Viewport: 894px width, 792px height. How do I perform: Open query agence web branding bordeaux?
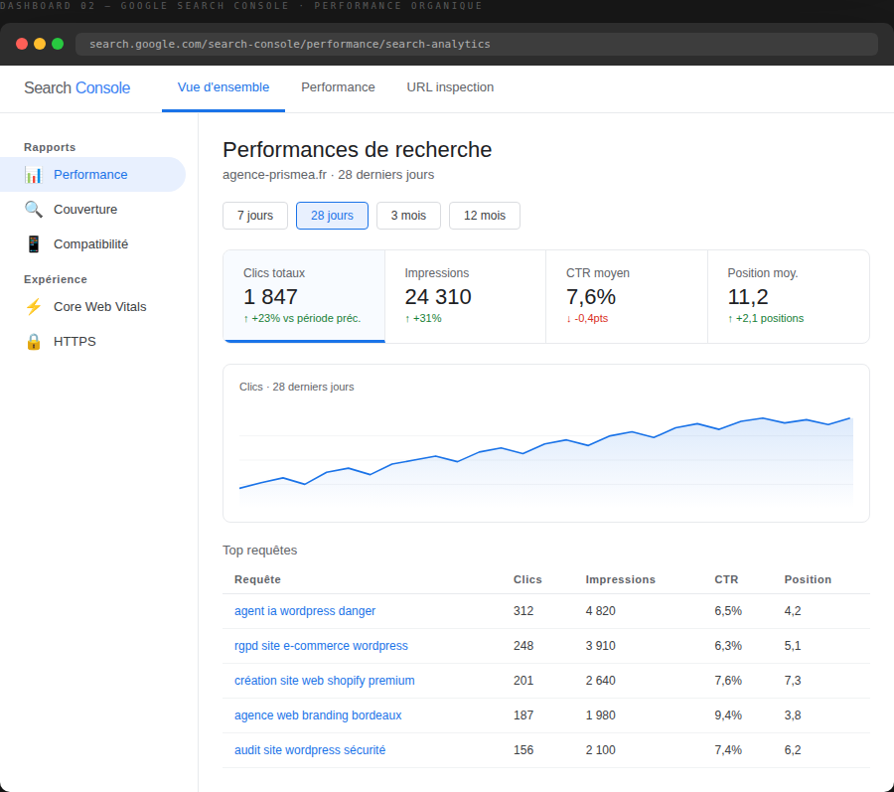pos(318,715)
